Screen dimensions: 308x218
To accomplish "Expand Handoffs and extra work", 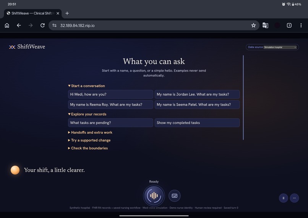I will point(90,132).
